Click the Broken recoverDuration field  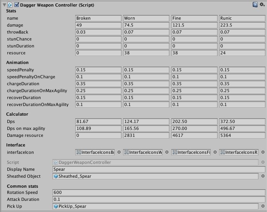tap(98, 98)
